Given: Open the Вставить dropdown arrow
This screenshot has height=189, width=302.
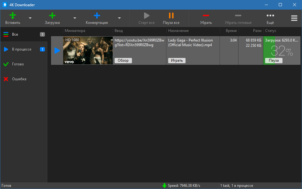Looking at the screenshot, I should click(30, 18).
